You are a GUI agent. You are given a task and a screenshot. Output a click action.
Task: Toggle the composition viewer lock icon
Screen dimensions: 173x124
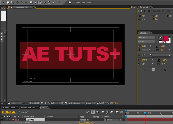point(11,7)
